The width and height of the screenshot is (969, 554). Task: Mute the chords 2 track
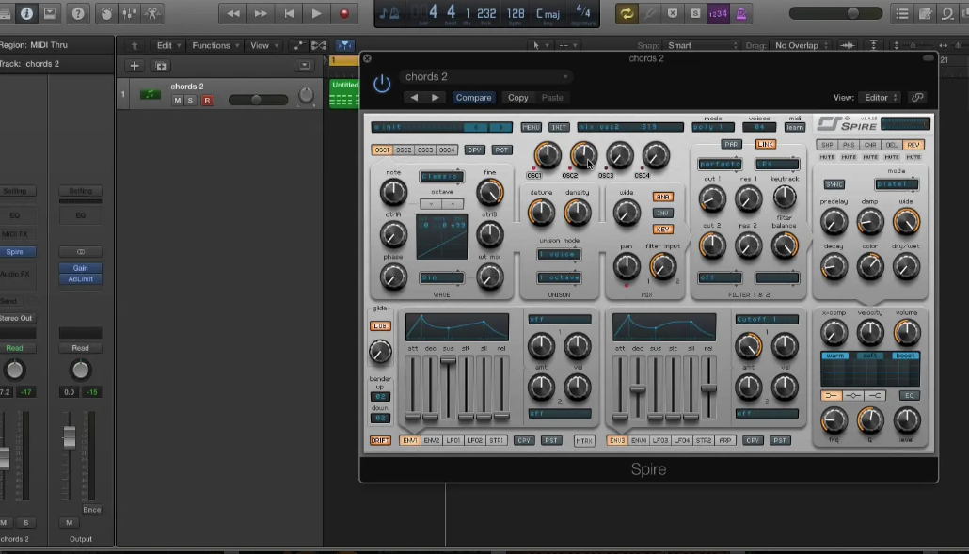[178, 100]
